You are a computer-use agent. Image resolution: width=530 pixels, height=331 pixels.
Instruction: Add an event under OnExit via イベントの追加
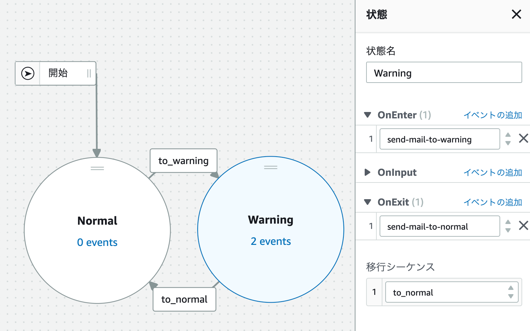click(x=492, y=202)
